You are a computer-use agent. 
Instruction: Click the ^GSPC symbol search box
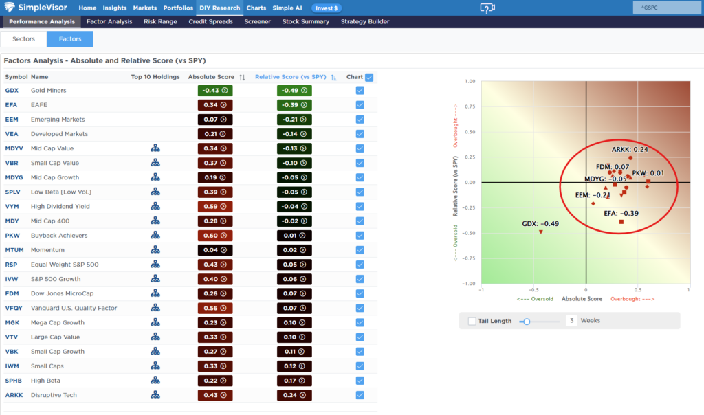pyautogui.click(x=667, y=8)
